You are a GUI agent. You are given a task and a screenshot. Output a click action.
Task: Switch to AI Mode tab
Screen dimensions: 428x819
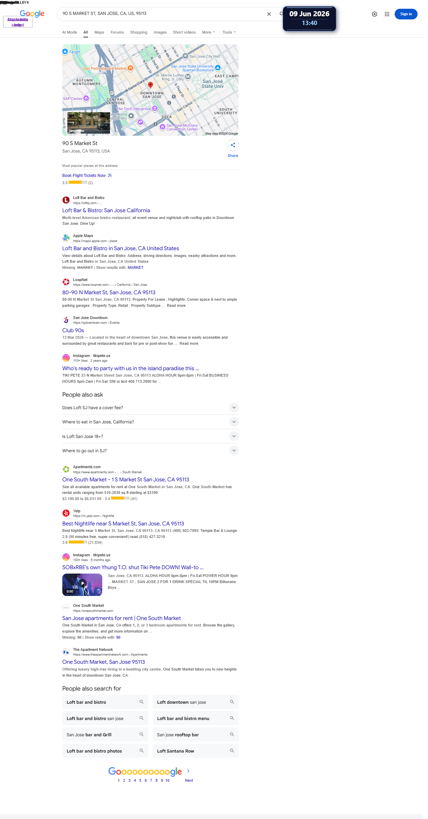point(69,32)
